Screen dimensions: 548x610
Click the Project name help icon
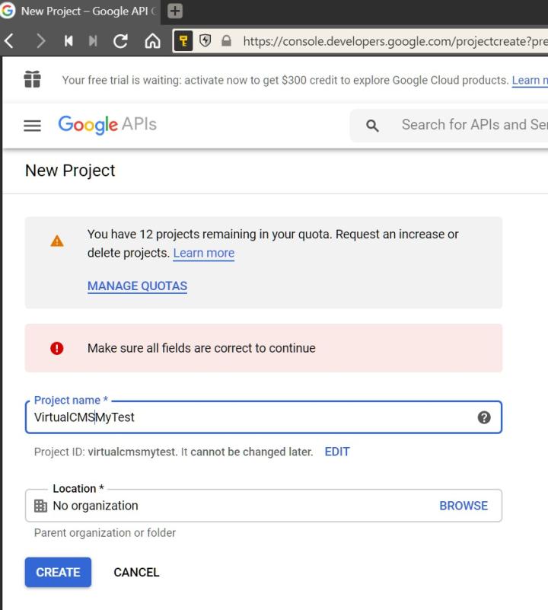[483, 417]
